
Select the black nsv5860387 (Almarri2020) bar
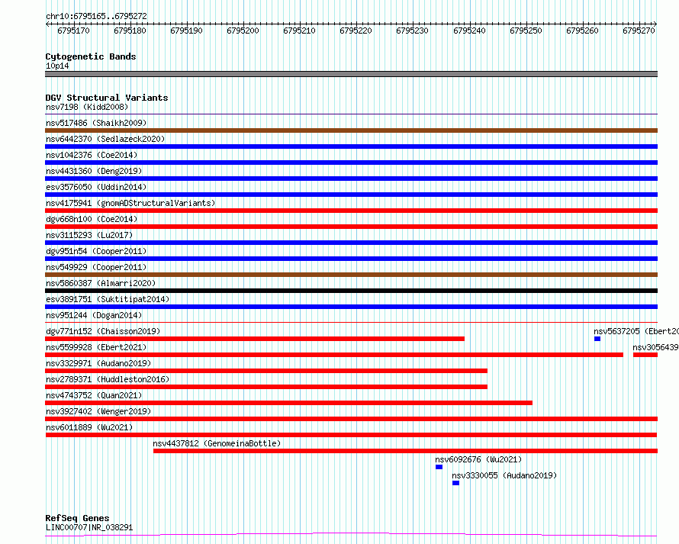pos(351,291)
